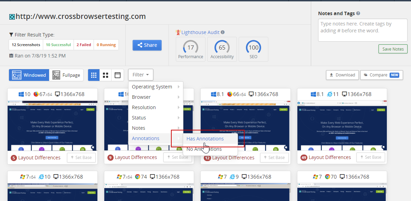This screenshot has width=411, height=201.
Task: Filter results by 10 Successful
Action: pos(58,45)
